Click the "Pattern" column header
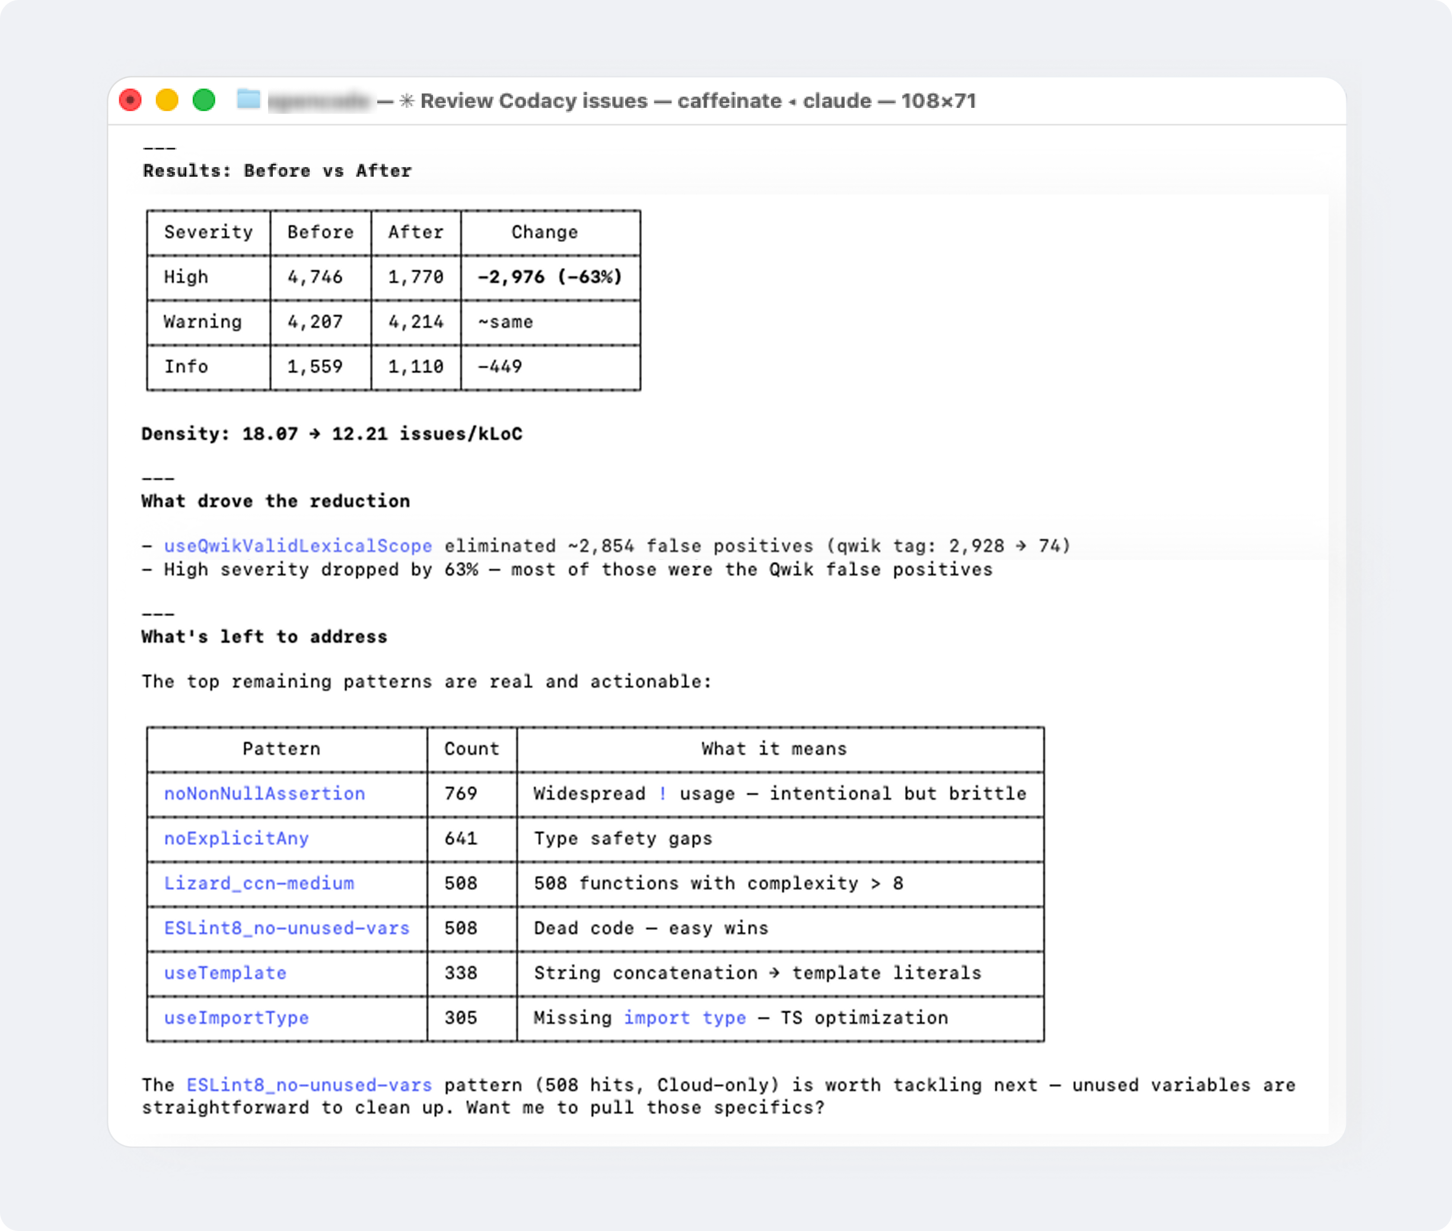The image size is (1452, 1231). pos(281,749)
